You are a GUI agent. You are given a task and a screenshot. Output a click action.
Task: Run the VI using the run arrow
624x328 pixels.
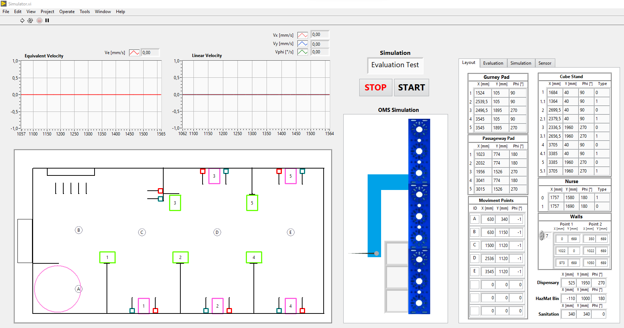(22, 20)
